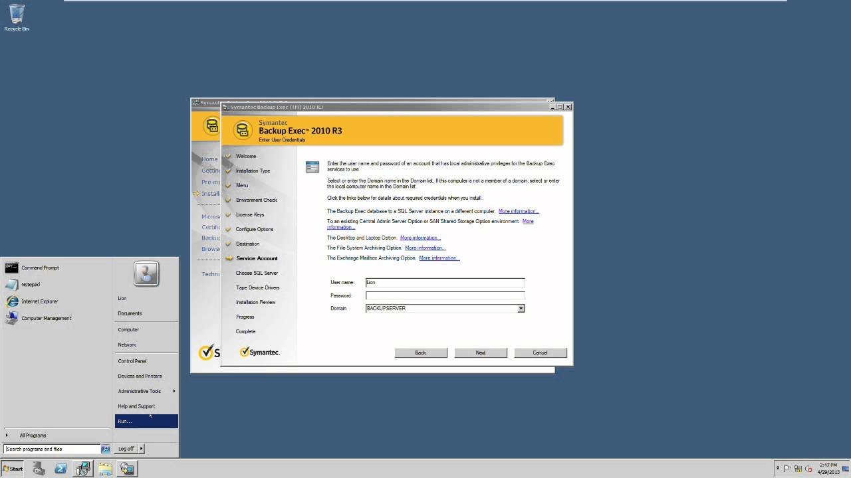Select the Installation Review step
This screenshot has width=851, height=478.
click(255, 302)
